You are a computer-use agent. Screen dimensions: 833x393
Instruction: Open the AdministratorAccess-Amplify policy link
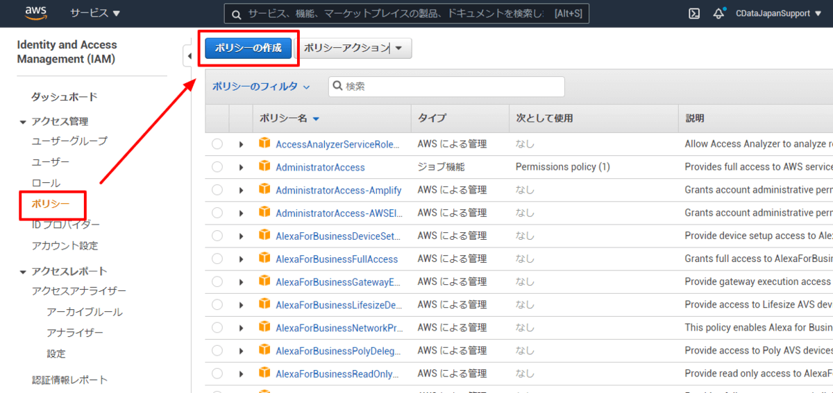click(338, 190)
